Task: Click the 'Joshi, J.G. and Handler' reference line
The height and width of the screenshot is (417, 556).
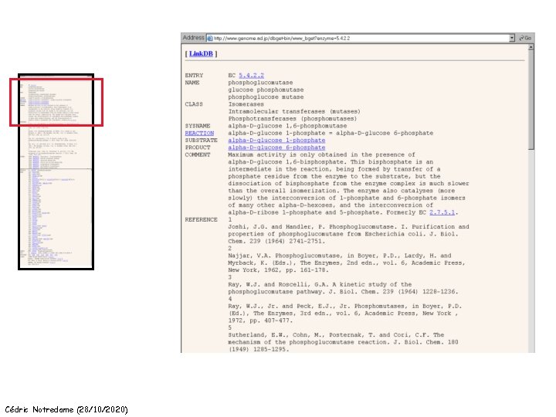Action: [348, 226]
